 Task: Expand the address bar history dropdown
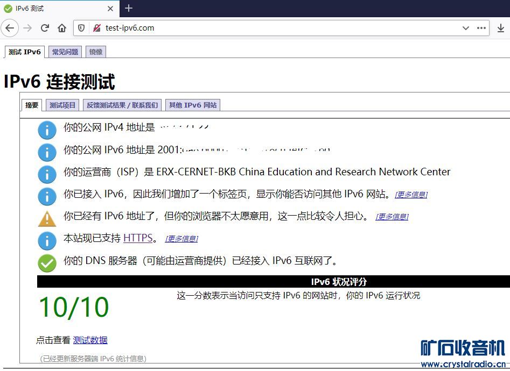(x=466, y=28)
